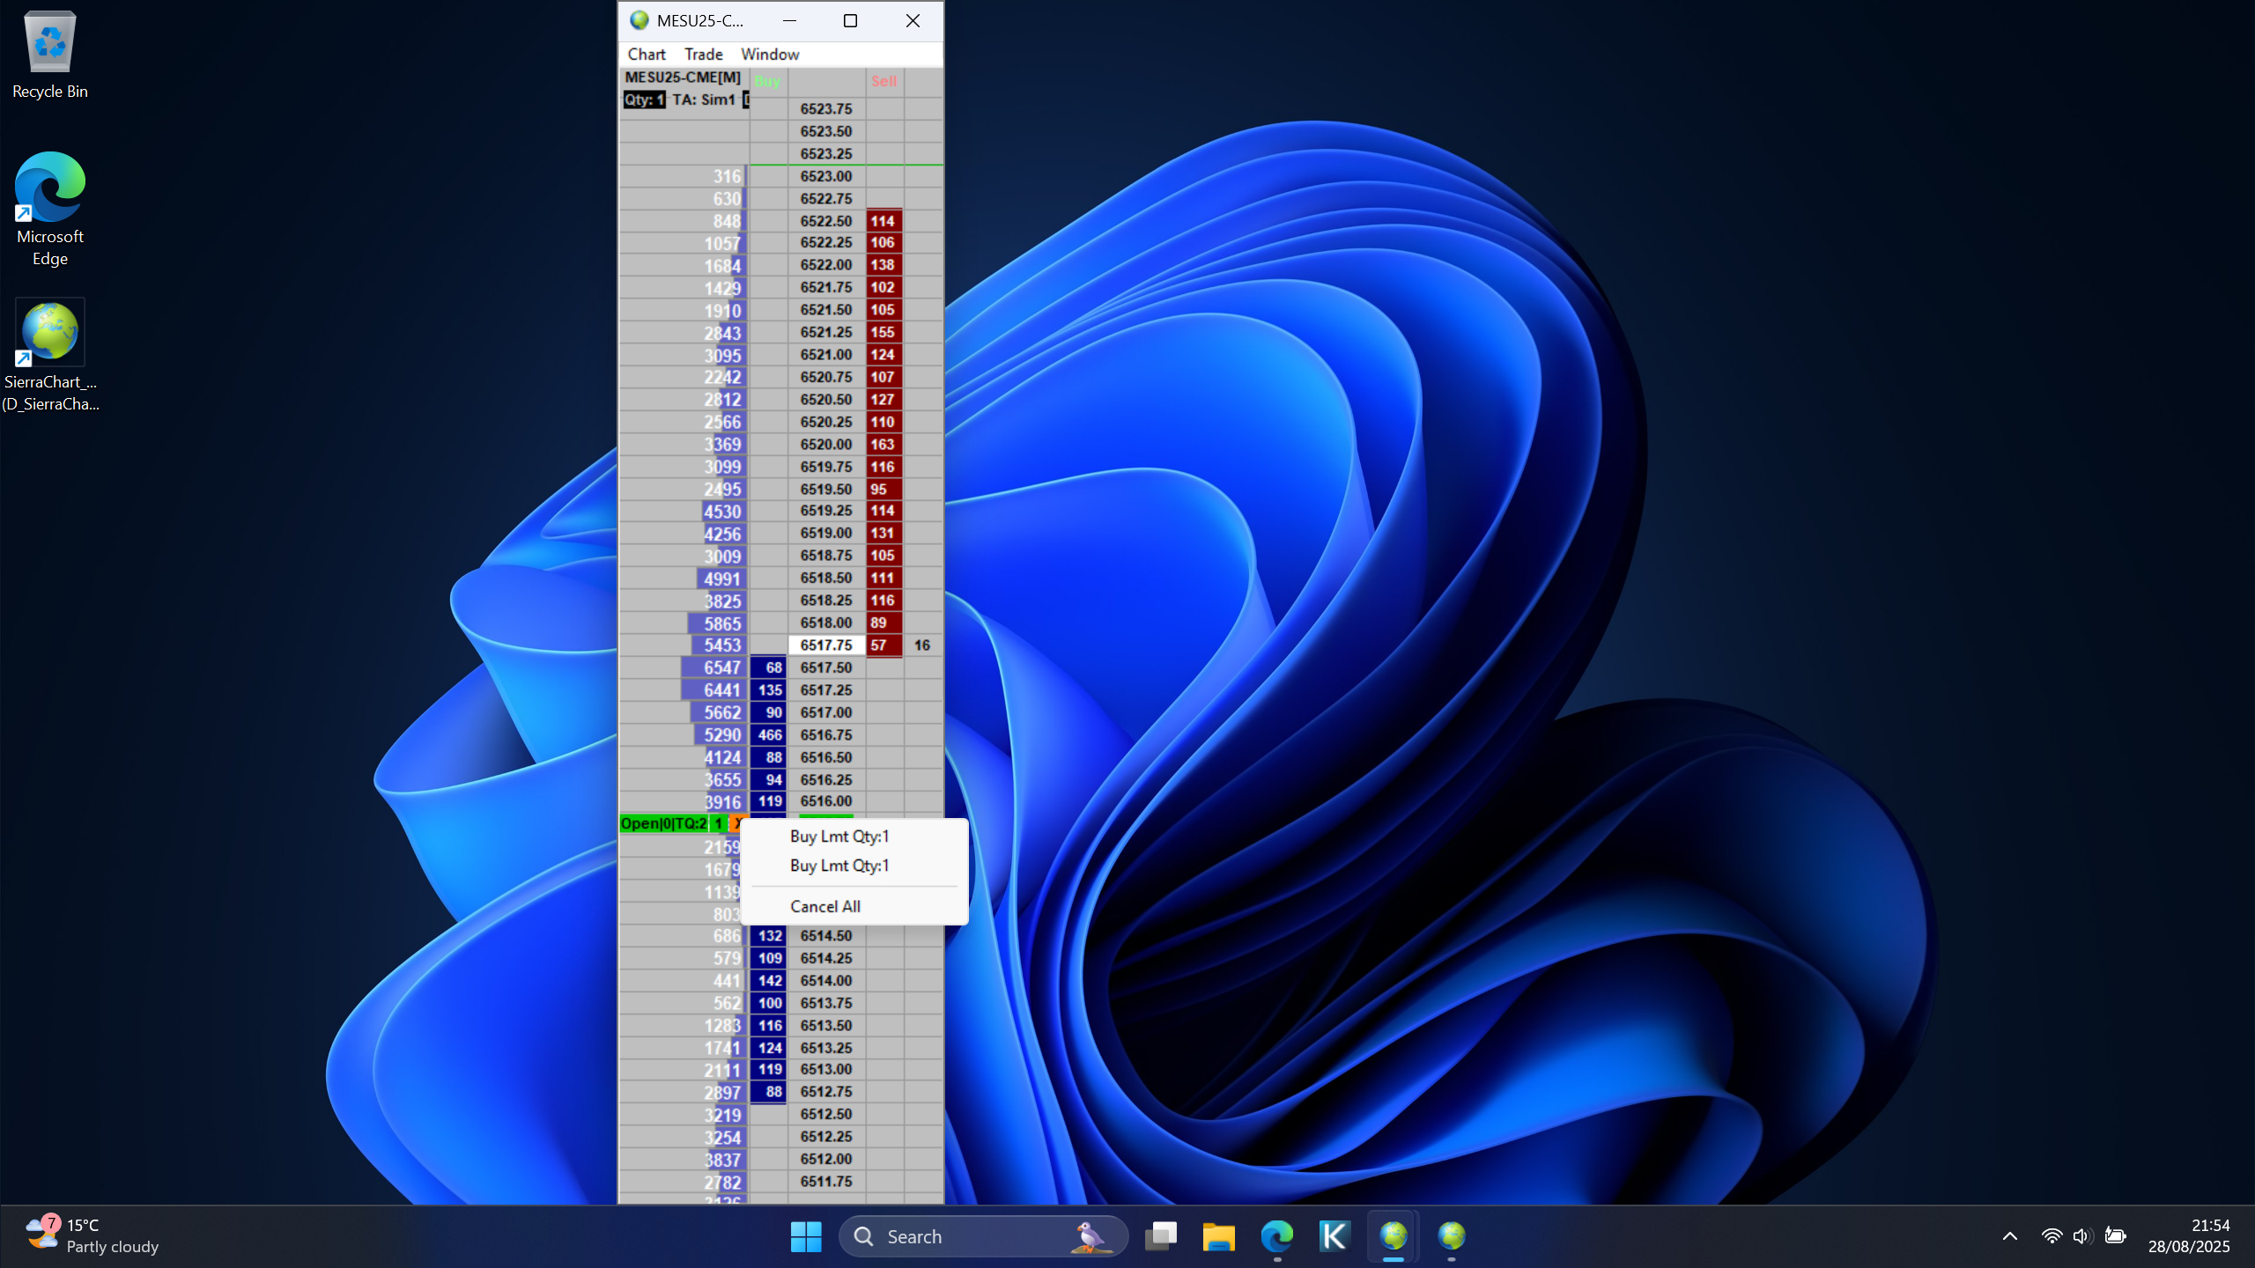Click the Wi-Fi icon in system tray

click(2051, 1236)
